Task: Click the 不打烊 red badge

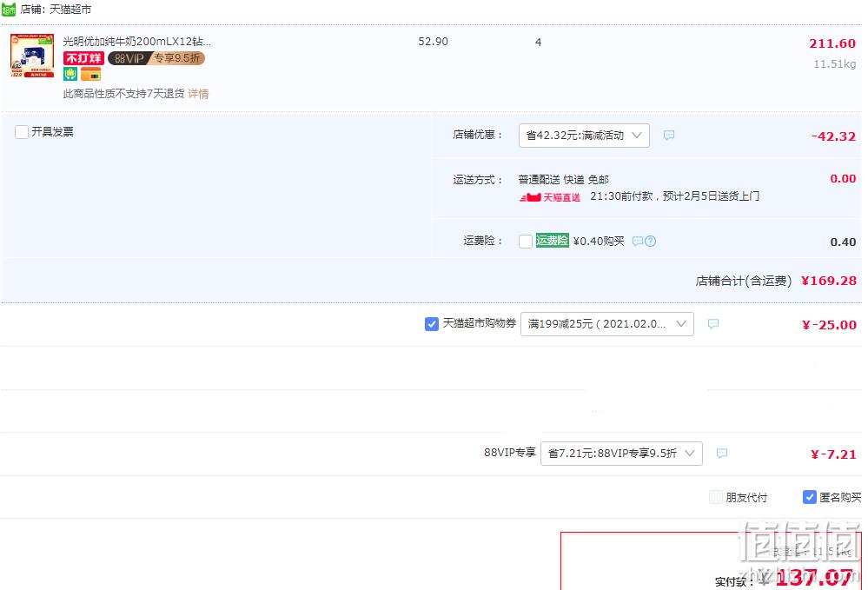Action: pos(83,58)
